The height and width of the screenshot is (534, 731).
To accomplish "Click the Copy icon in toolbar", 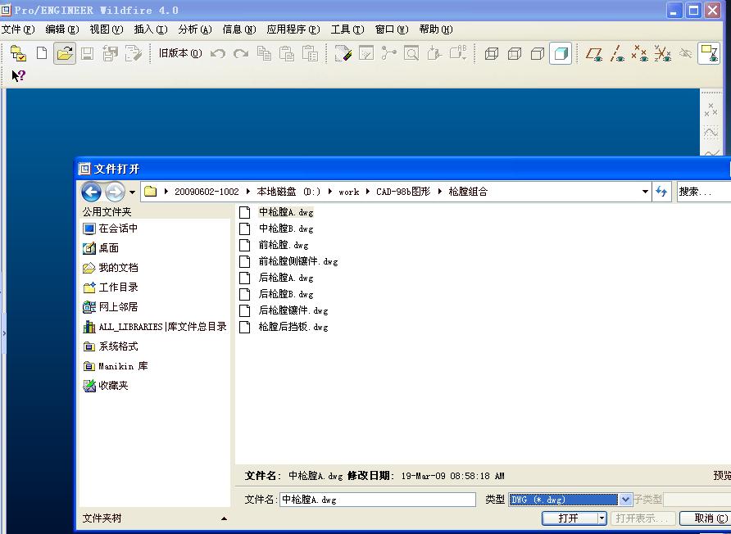I will (x=265, y=53).
